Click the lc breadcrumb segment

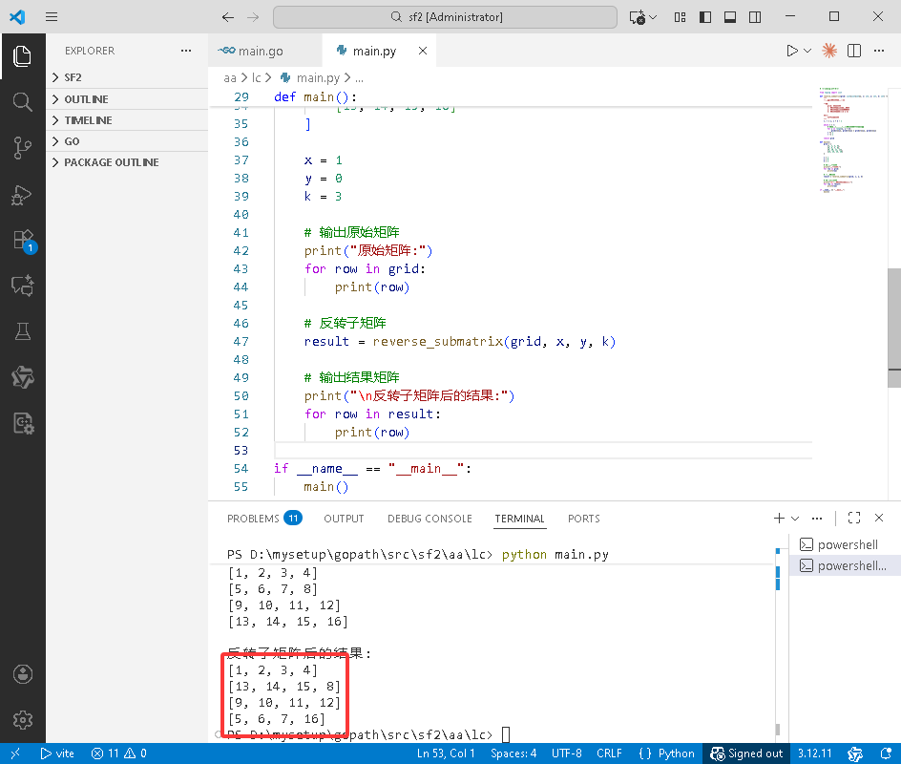point(257,77)
